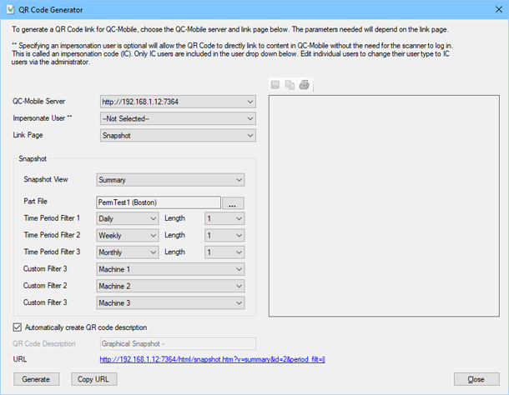Expand the Machine 2 custom filter dropdown
The image size is (509, 395).
pos(170,286)
